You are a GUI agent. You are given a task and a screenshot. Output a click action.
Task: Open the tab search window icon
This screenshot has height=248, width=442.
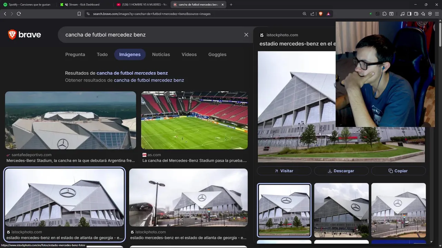(x=391, y=14)
